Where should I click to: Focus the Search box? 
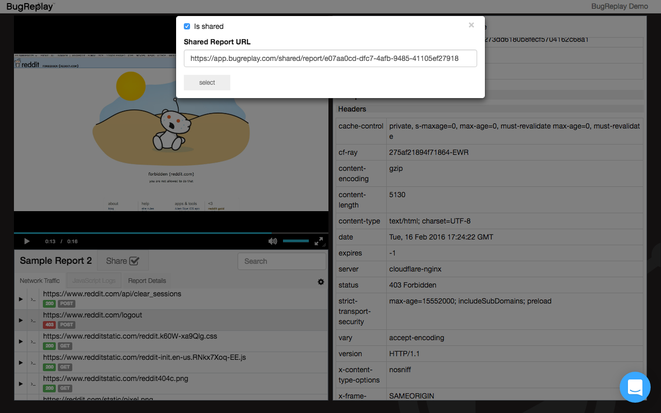tap(282, 261)
